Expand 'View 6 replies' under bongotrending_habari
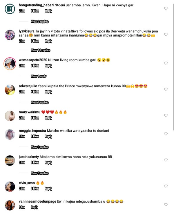 coord(40,21)
